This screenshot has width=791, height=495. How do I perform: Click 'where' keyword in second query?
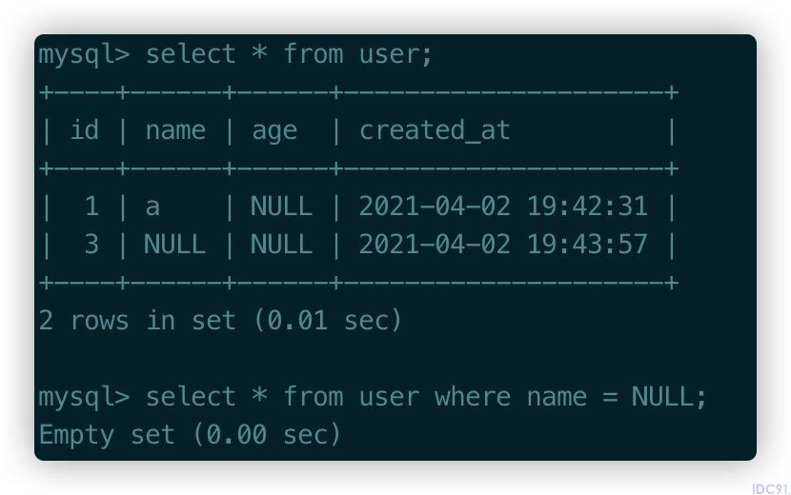(473, 397)
